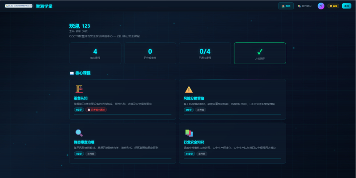Click the description text under 设备认知
Viewport: 356px width, 178px height.
113,104
